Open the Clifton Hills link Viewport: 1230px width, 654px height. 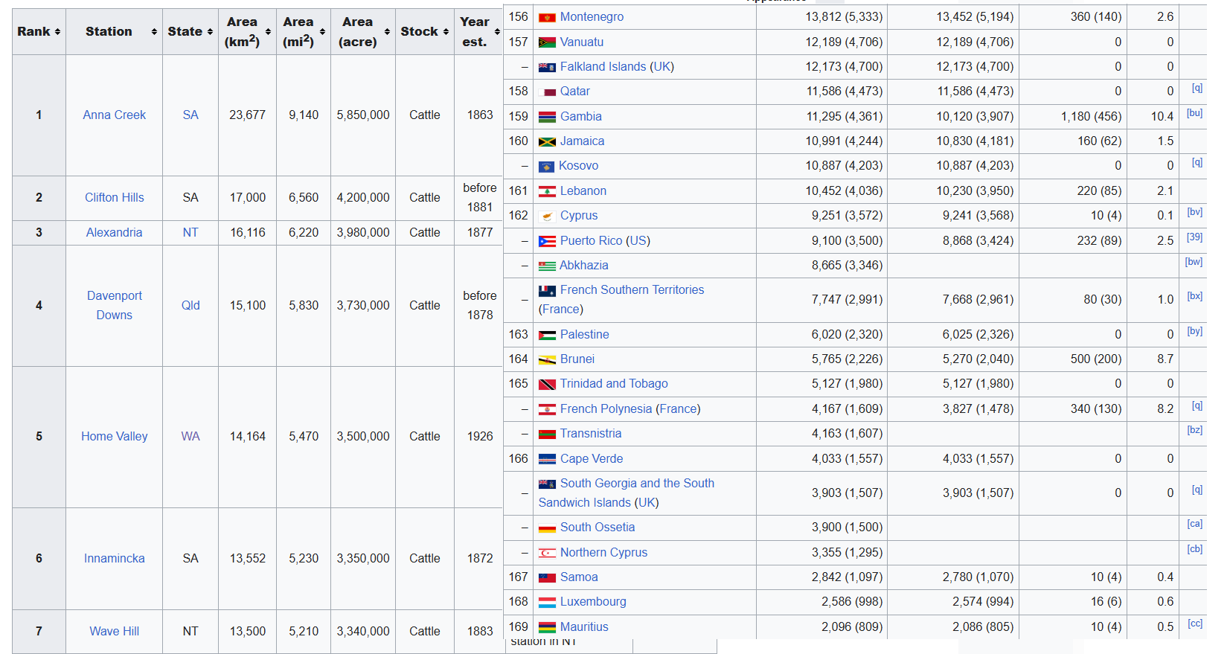click(x=114, y=197)
